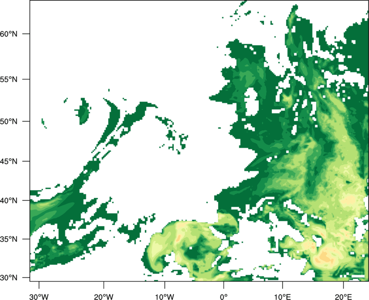Select the 45°N latitude label
The image size is (369, 300).
(x=8, y=161)
